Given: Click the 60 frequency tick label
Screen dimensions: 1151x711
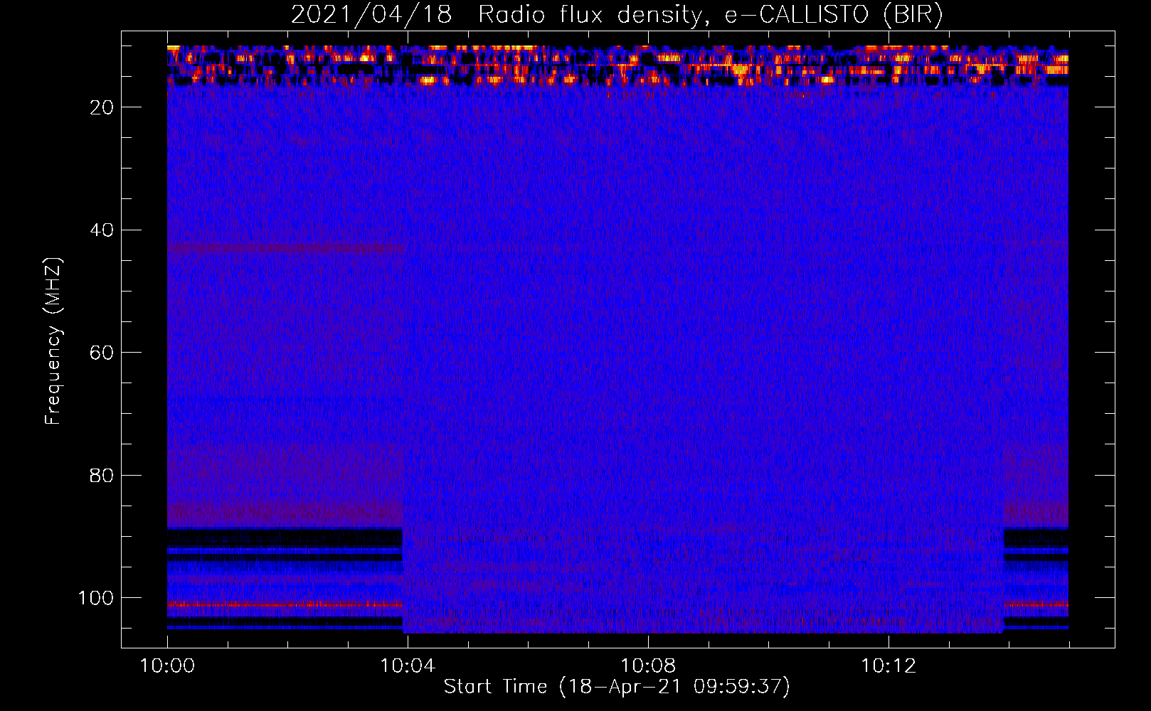Looking at the screenshot, I should click(102, 353).
